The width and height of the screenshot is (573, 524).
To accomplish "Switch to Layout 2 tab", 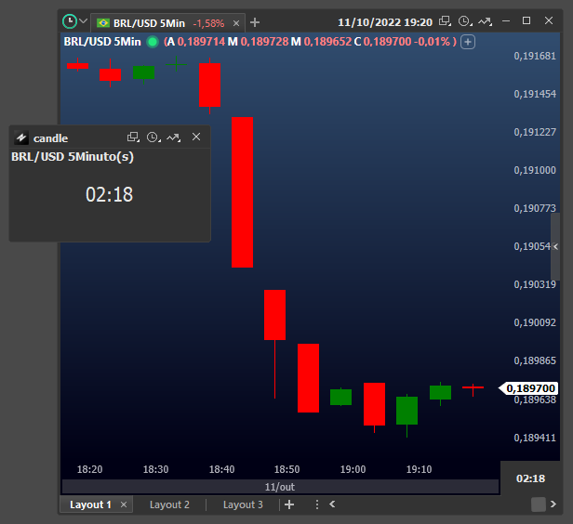I will [169, 504].
